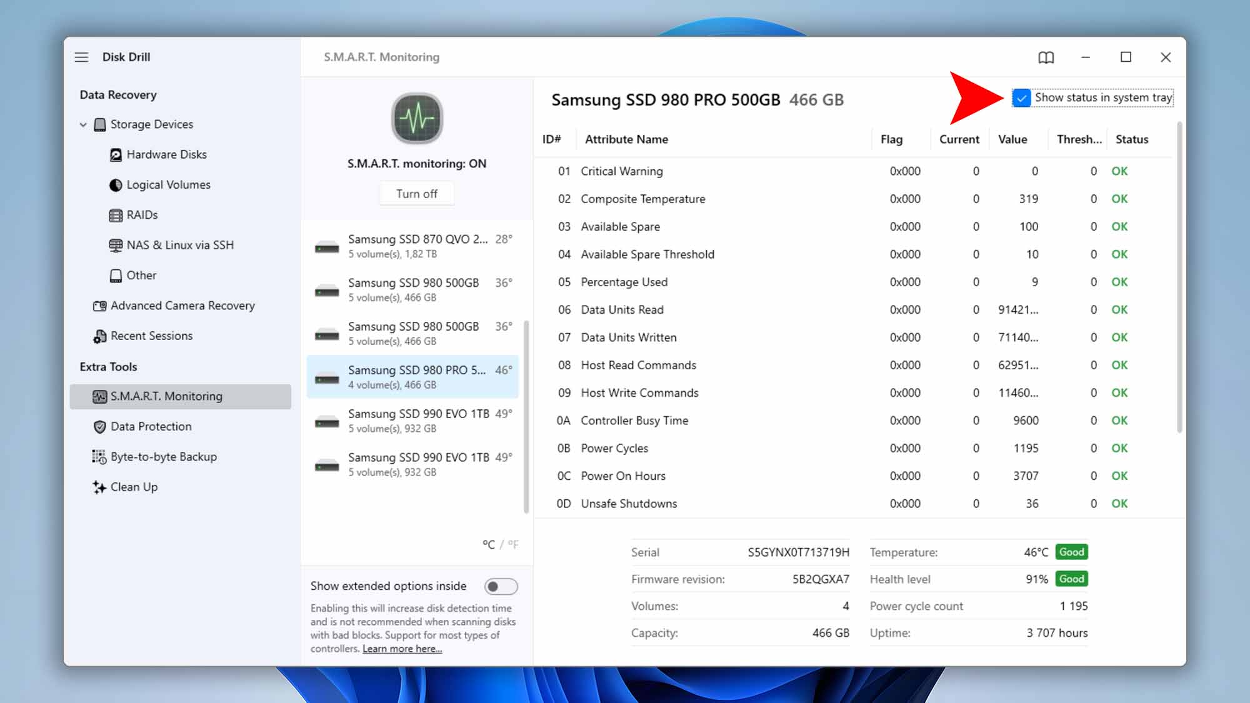The image size is (1250, 703).
Task: Collapse the Storage Devices tree
Action: pyautogui.click(x=82, y=124)
